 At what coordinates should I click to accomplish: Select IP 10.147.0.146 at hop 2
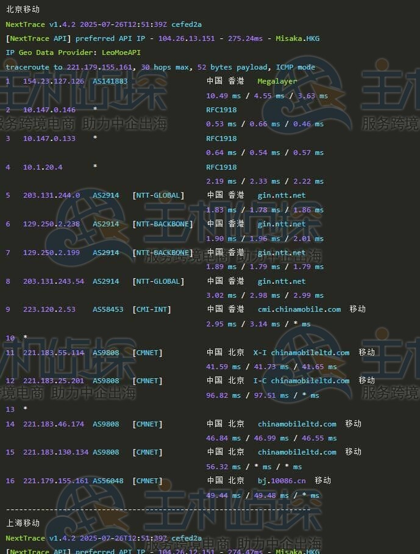click(49, 110)
